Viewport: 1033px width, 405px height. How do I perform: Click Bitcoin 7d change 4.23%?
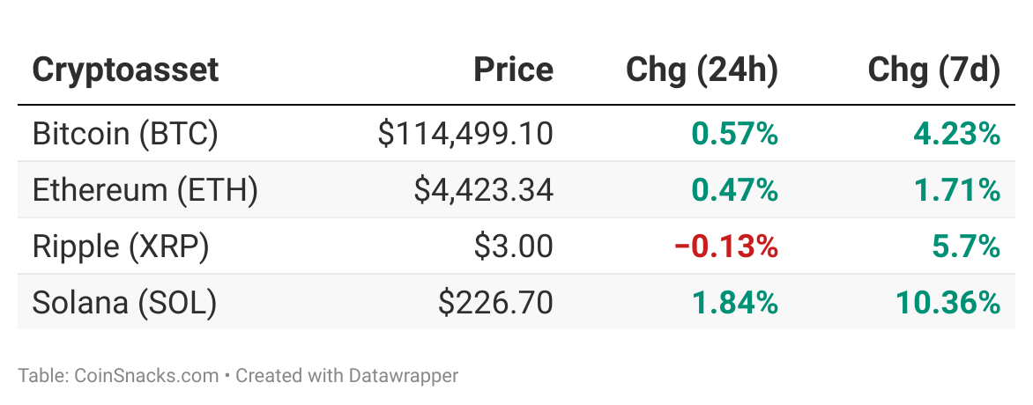(956, 133)
